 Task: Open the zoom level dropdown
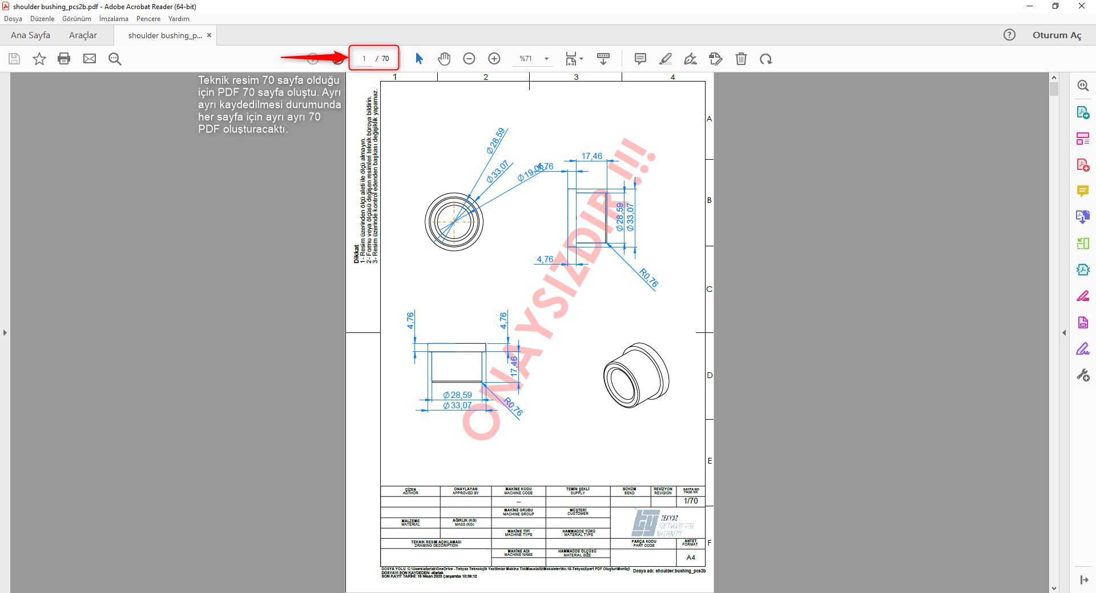(546, 59)
